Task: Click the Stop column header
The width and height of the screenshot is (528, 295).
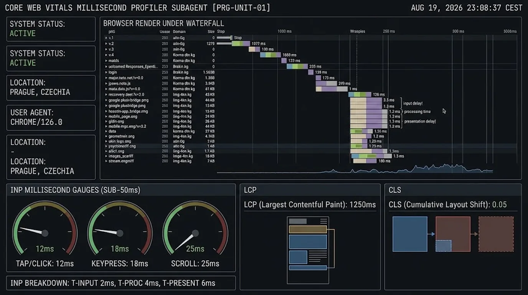Action: (x=221, y=31)
